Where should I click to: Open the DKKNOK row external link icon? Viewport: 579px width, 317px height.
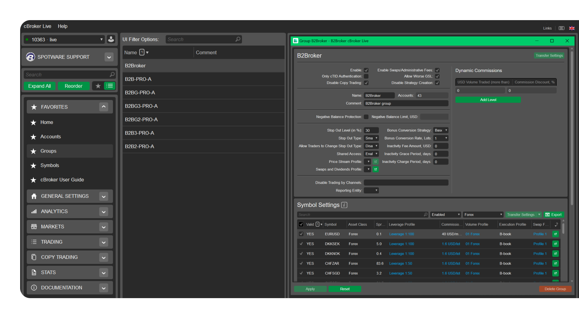pos(555,253)
